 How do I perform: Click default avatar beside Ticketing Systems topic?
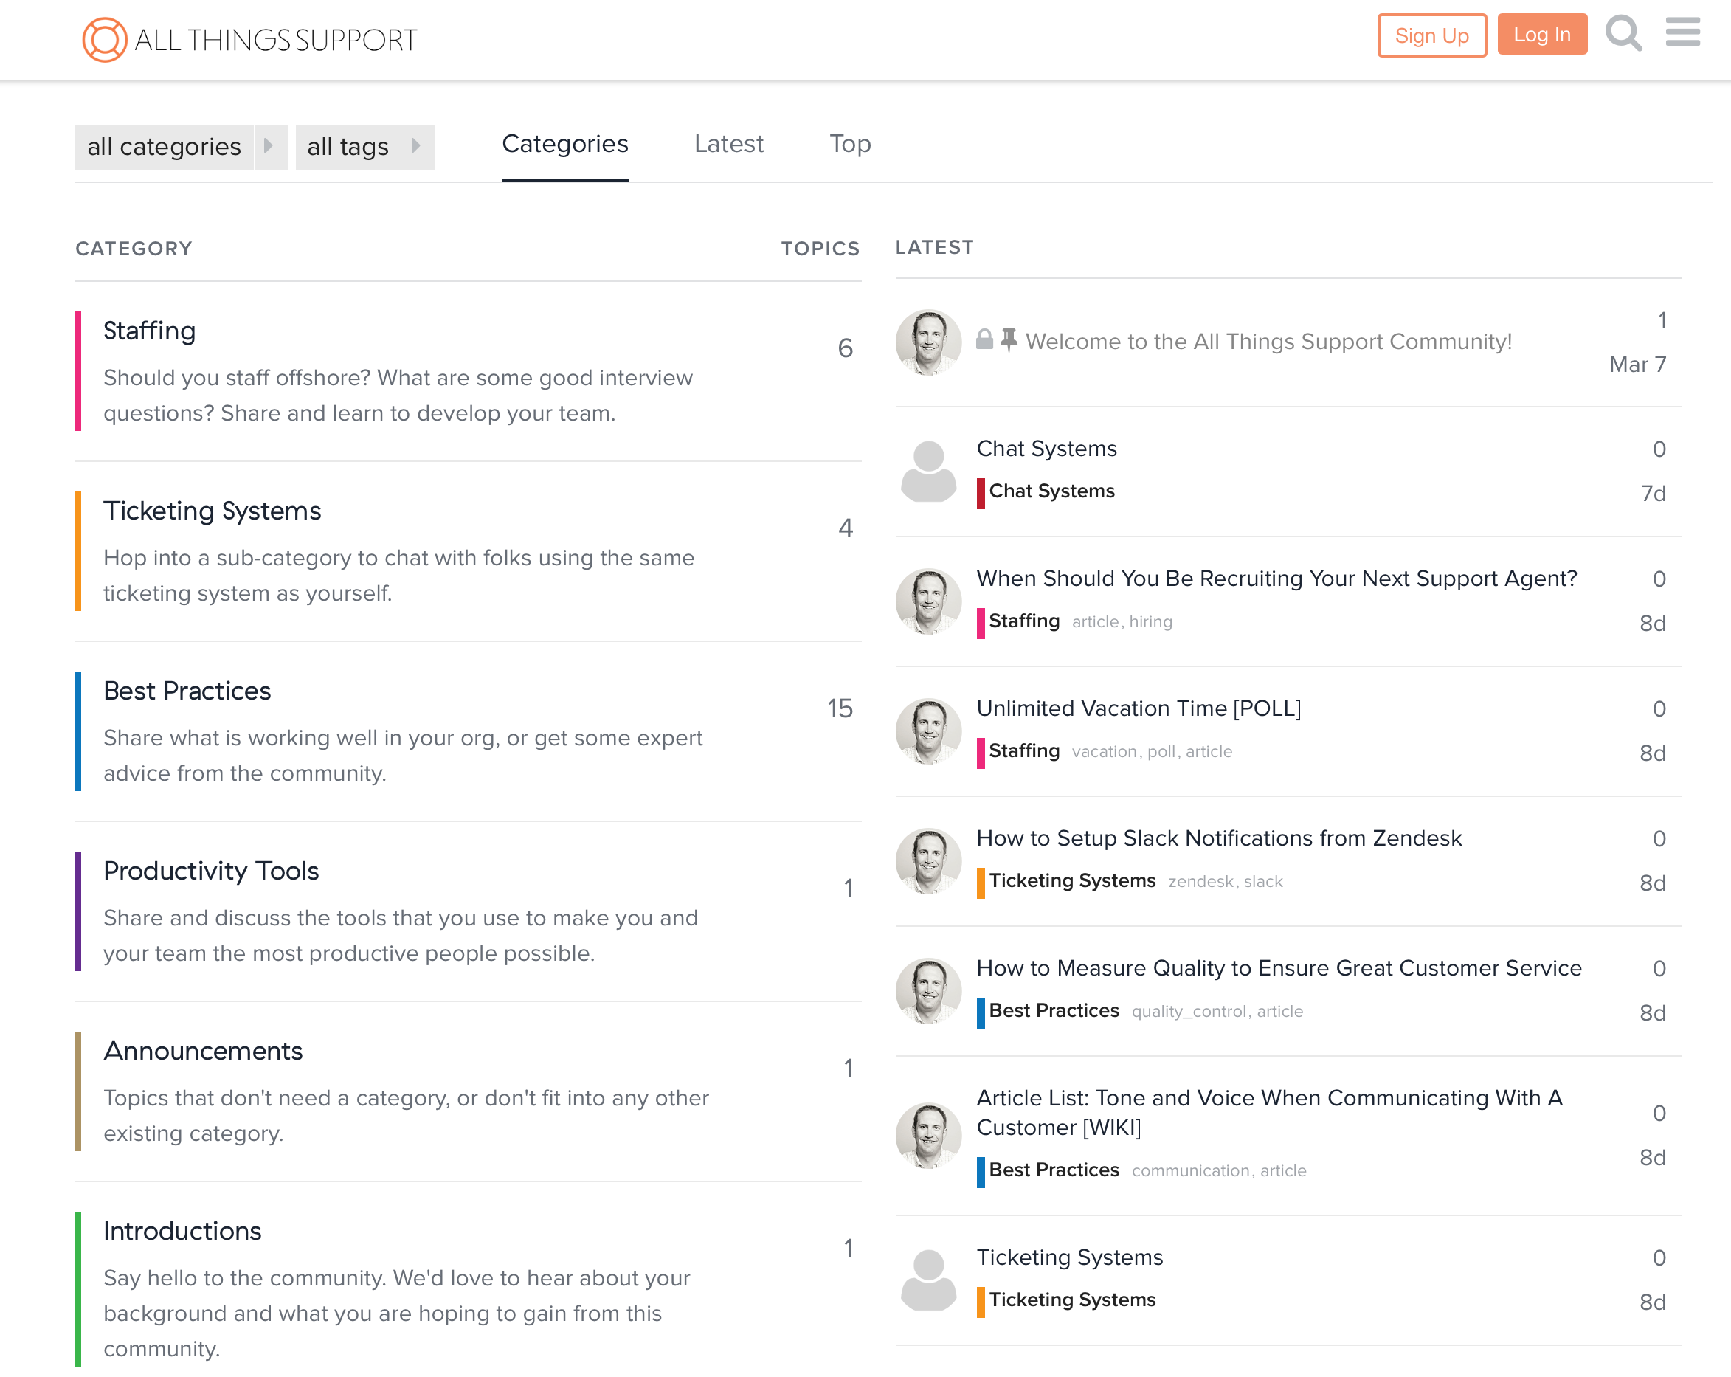(928, 1280)
